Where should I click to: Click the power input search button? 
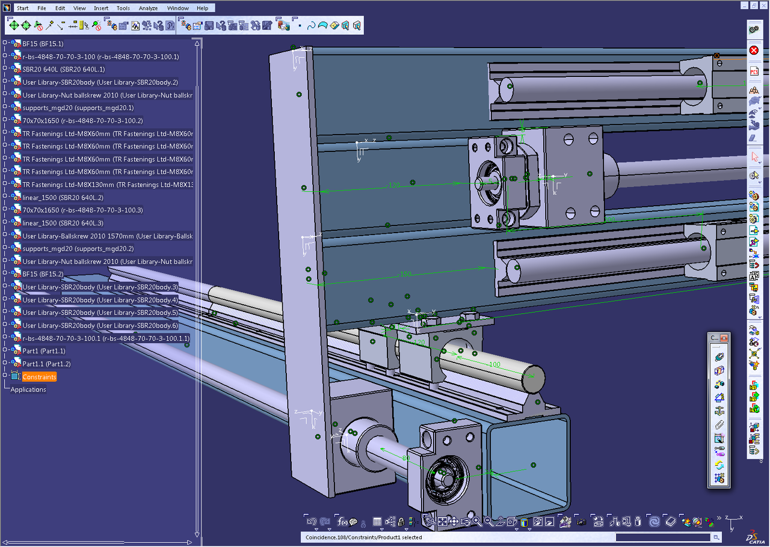[x=716, y=537]
